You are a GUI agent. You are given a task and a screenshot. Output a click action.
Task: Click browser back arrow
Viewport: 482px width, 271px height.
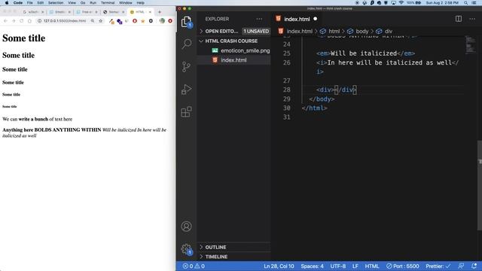[5, 21]
